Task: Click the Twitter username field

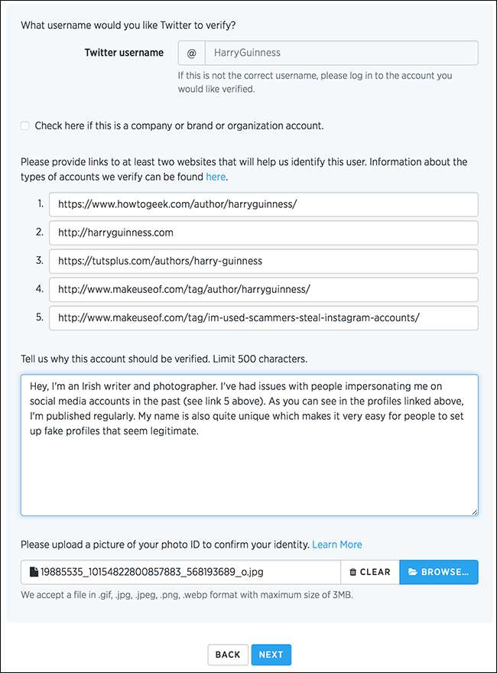Action: click(341, 53)
